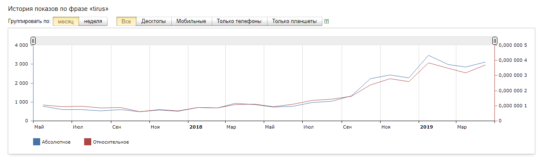This screenshot has width=538, height=157.
Task: Click the blue Абсолютное legend swatch
Action: 36,142
